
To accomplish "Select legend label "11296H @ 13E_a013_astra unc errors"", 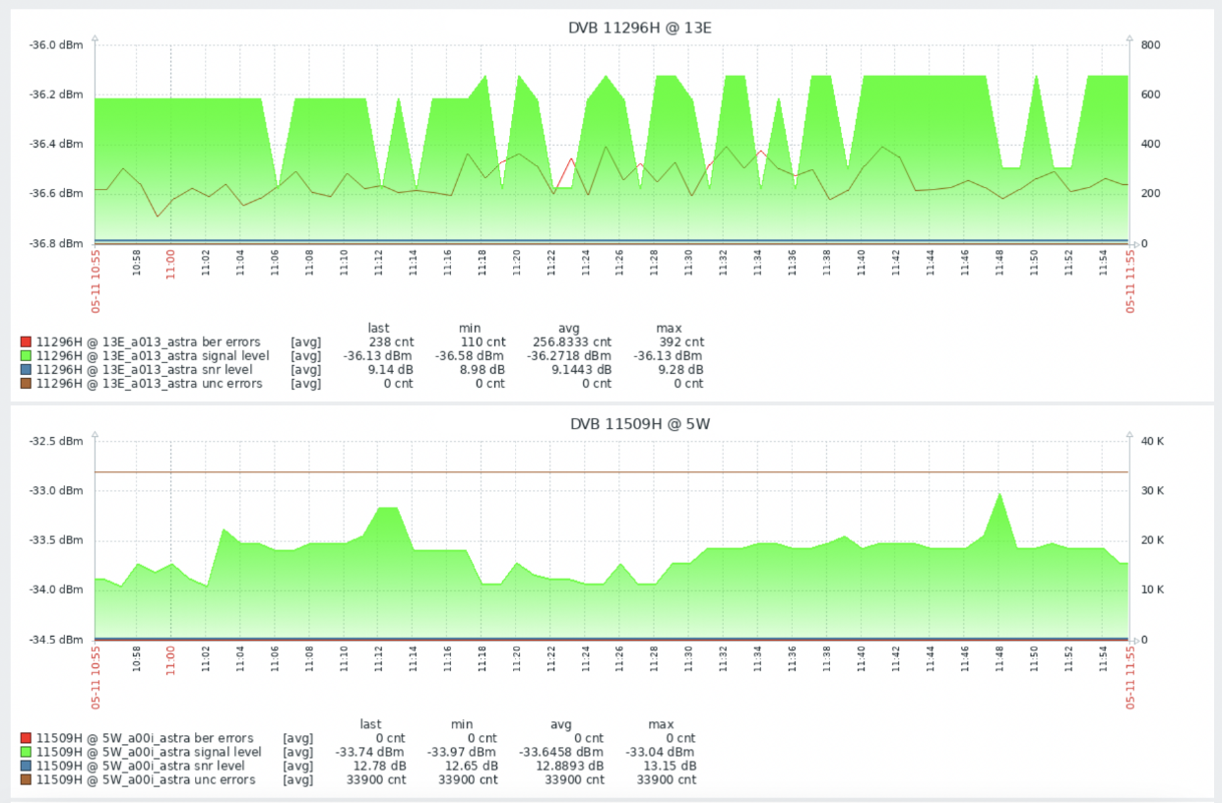I will point(149,384).
